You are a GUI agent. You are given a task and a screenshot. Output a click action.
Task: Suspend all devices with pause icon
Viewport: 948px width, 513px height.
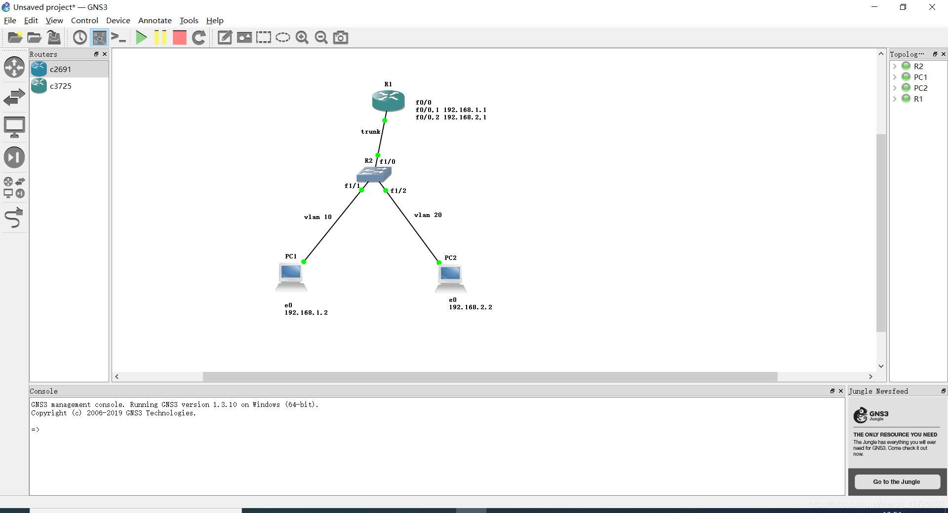pos(160,37)
